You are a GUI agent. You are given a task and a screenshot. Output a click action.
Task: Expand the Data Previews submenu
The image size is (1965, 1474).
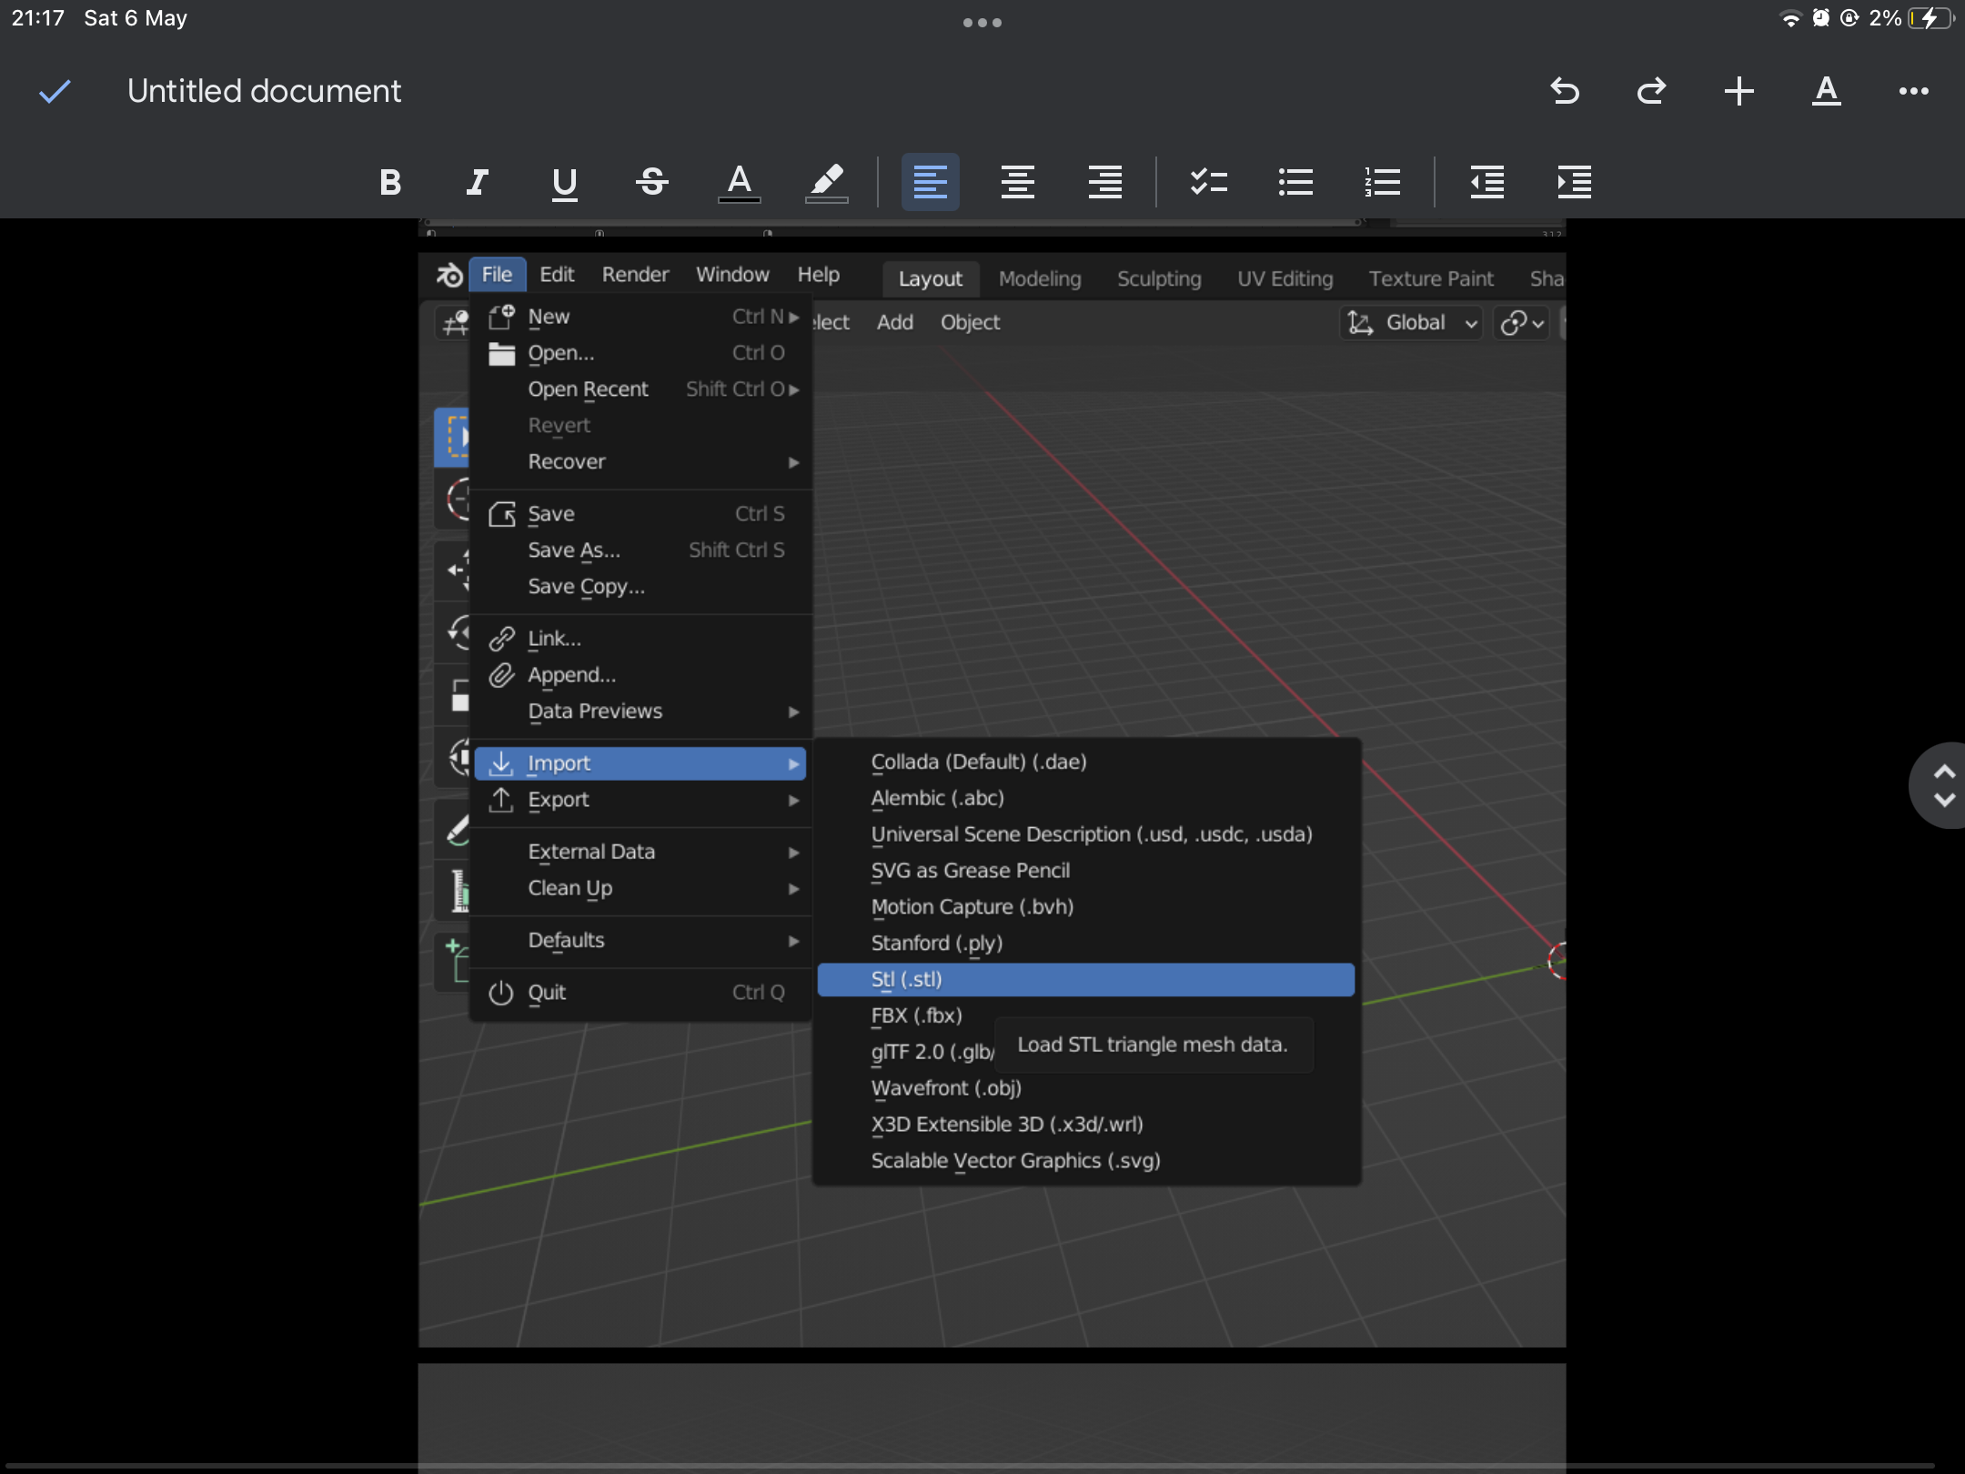642,712
